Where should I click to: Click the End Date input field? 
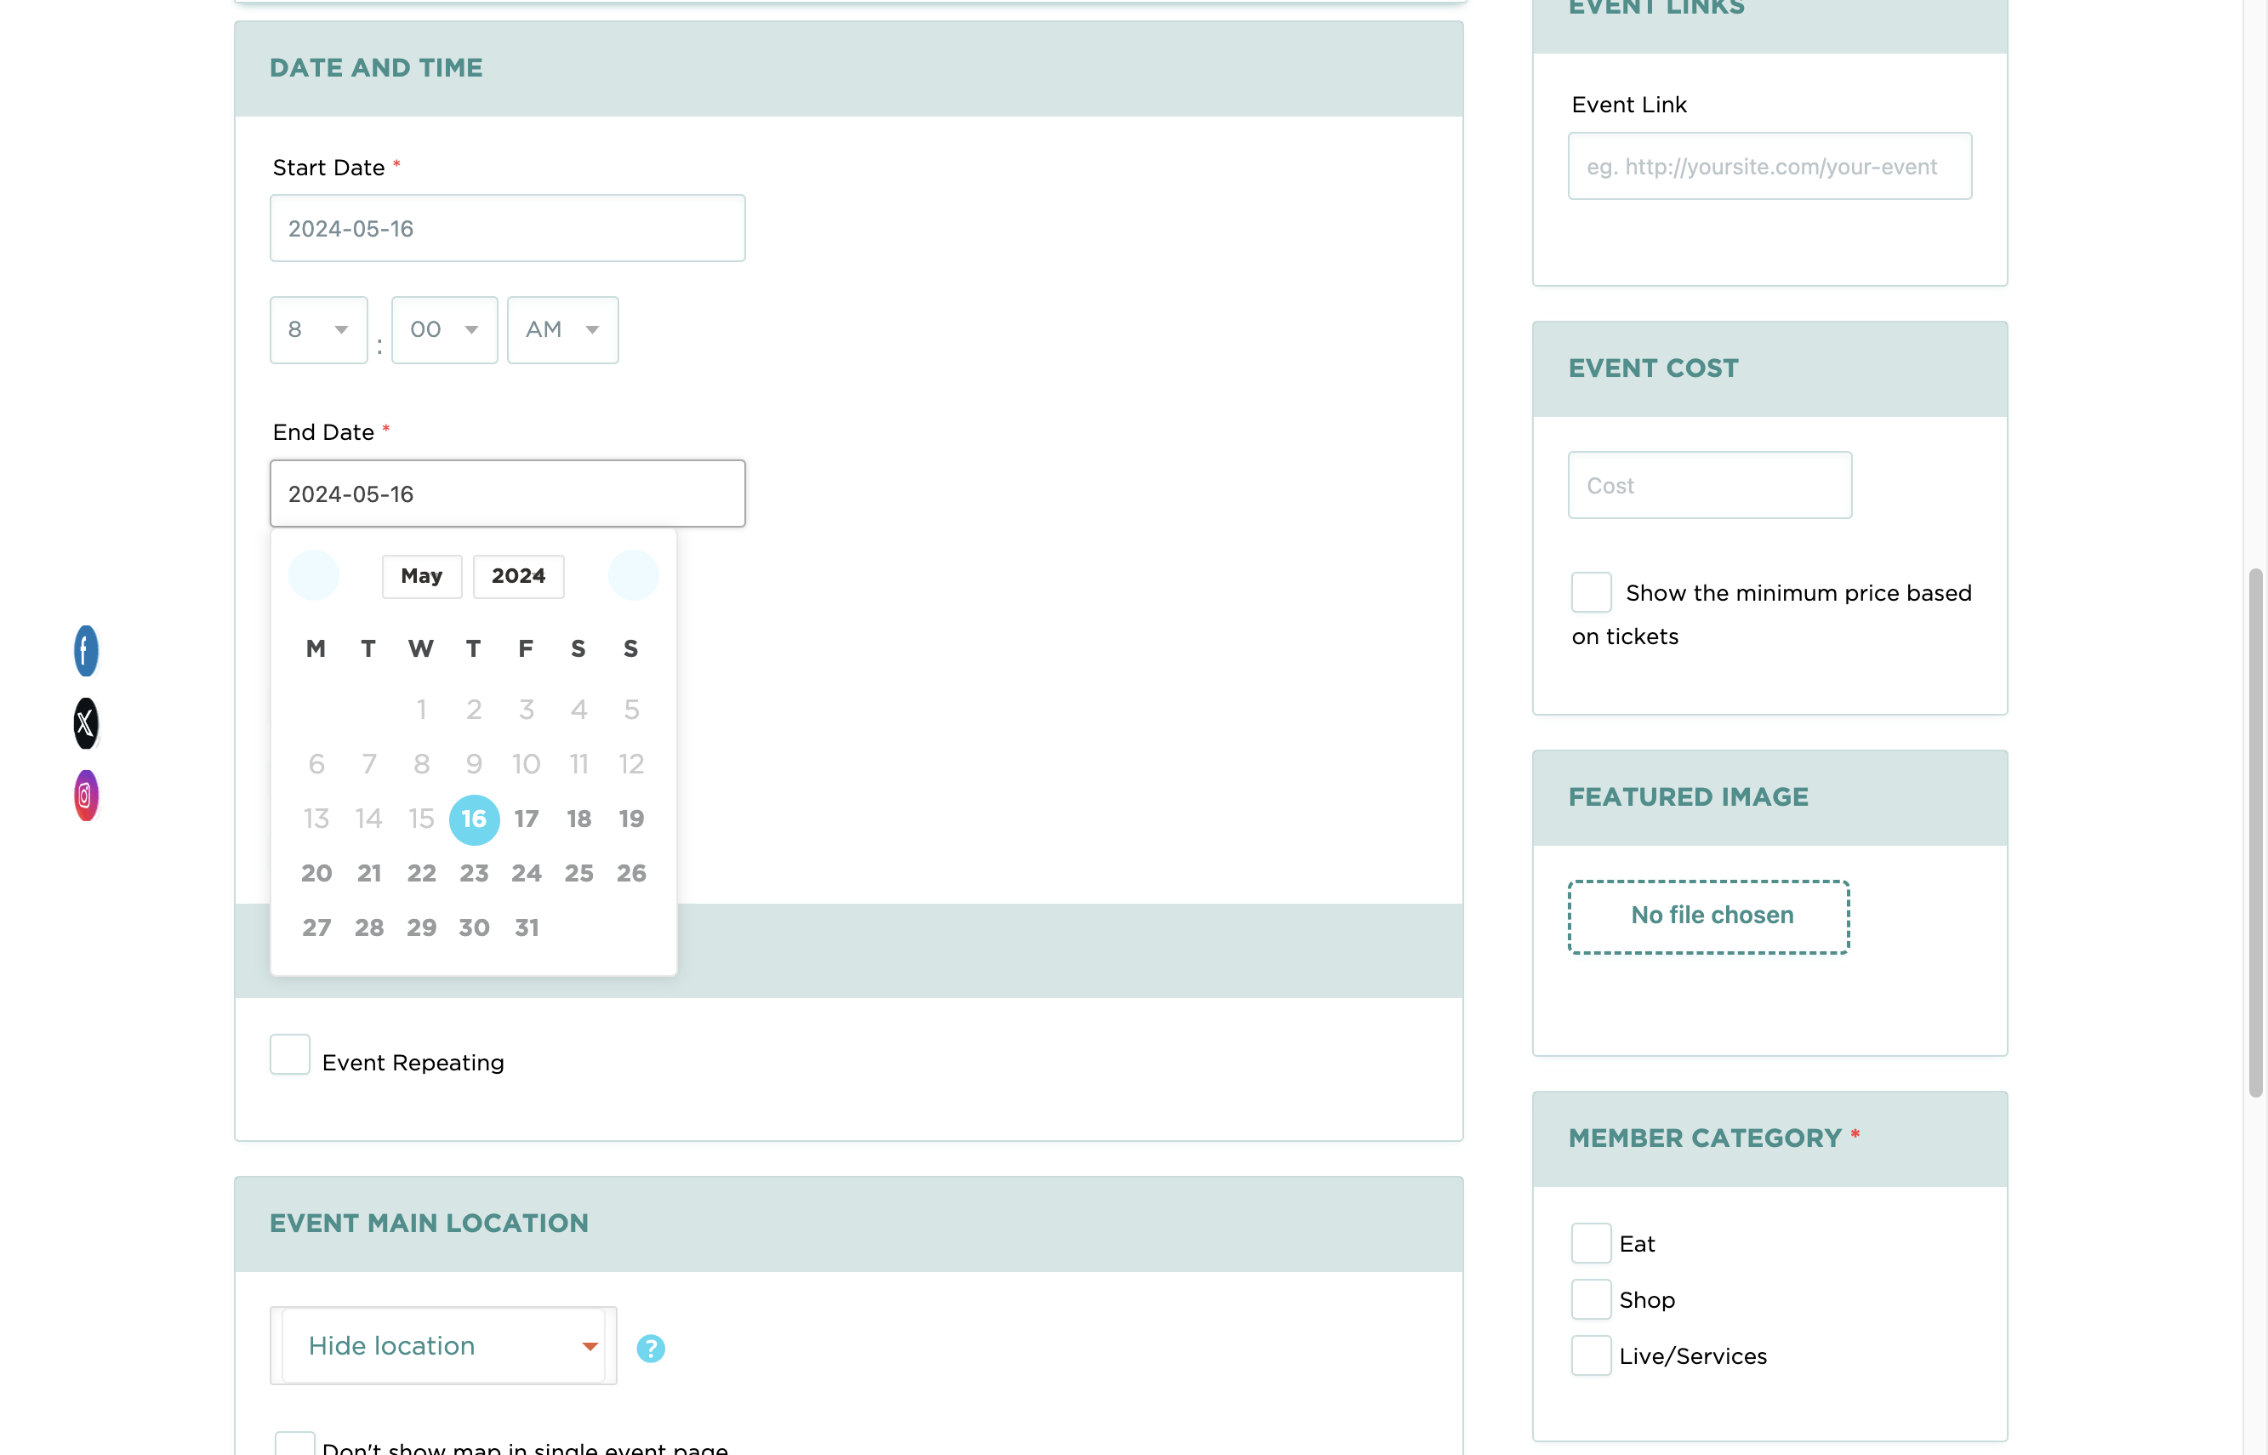point(508,494)
